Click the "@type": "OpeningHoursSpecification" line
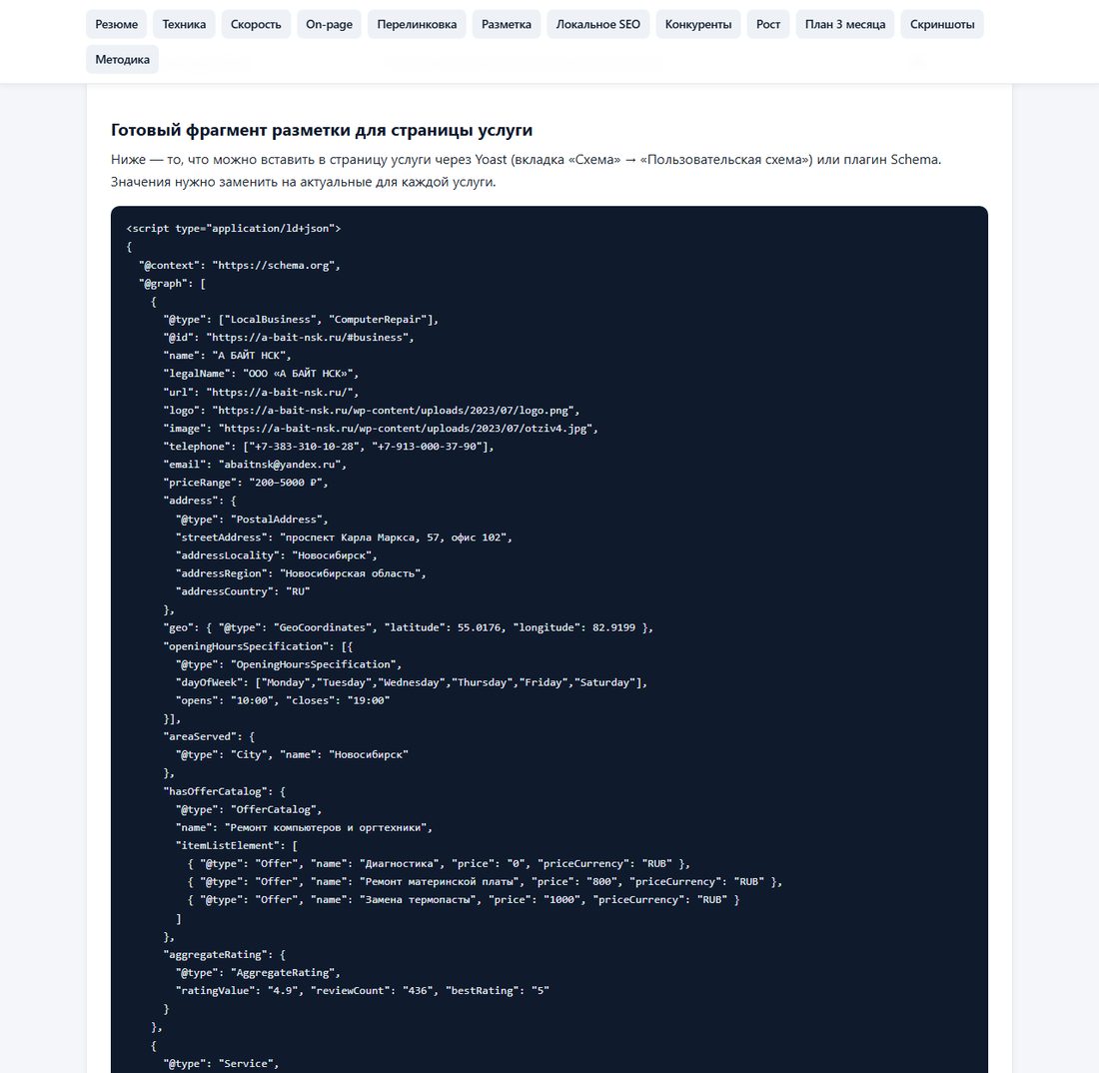 [289, 664]
